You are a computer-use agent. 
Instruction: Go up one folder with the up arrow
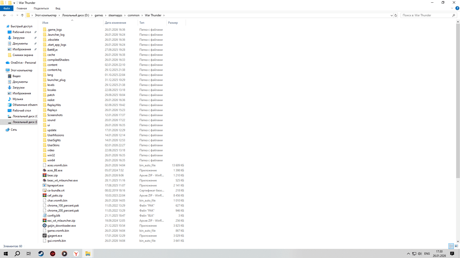click(x=22, y=15)
